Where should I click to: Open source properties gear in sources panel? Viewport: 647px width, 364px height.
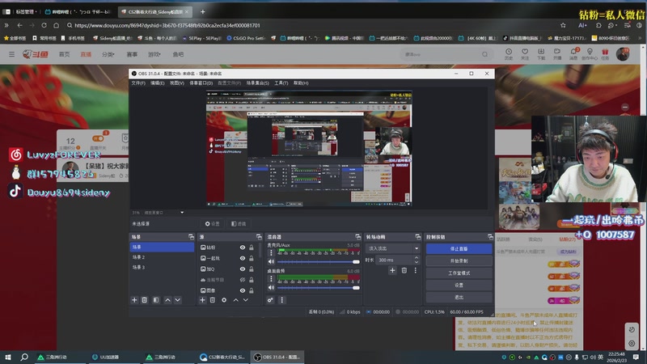[224, 300]
